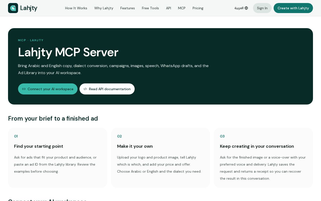This screenshot has width=321, height=201.
Task: Click Keep creating in your conversation title
Action: point(257,146)
